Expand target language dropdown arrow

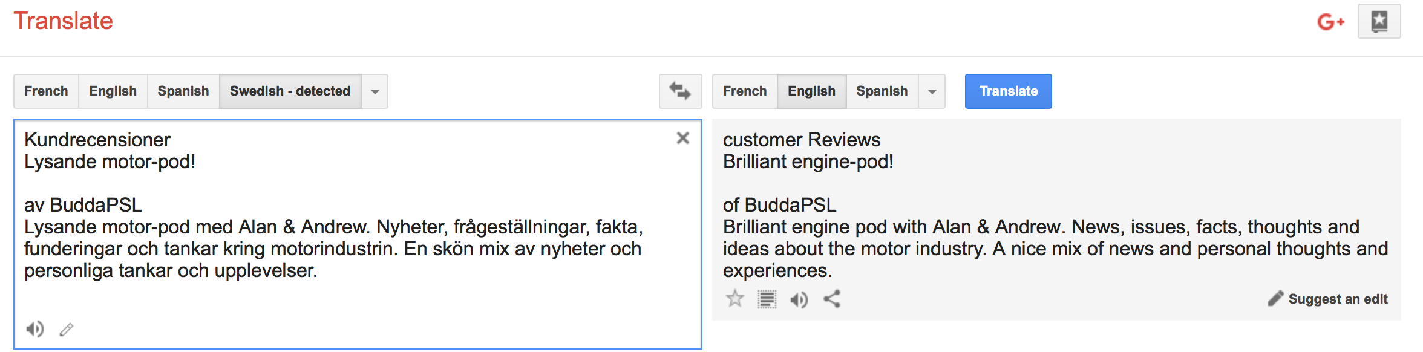[x=932, y=91]
